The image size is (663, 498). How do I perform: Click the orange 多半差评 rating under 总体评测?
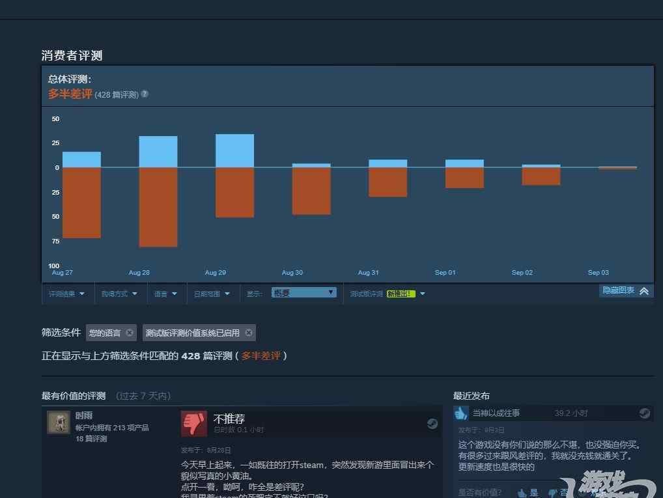point(70,94)
